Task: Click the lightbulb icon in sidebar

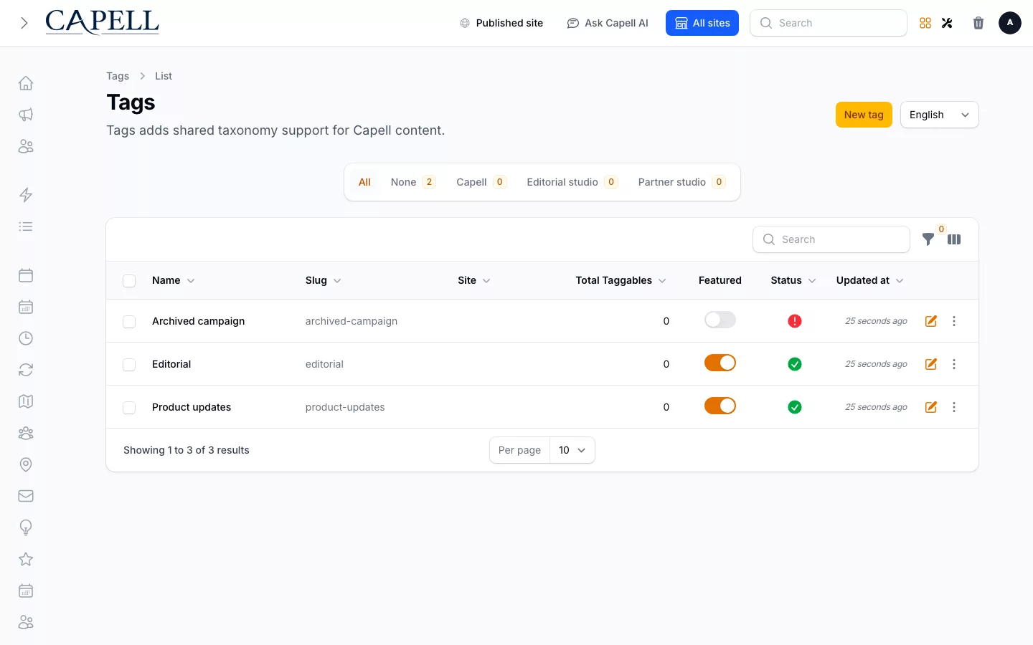Action: coord(26,527)
